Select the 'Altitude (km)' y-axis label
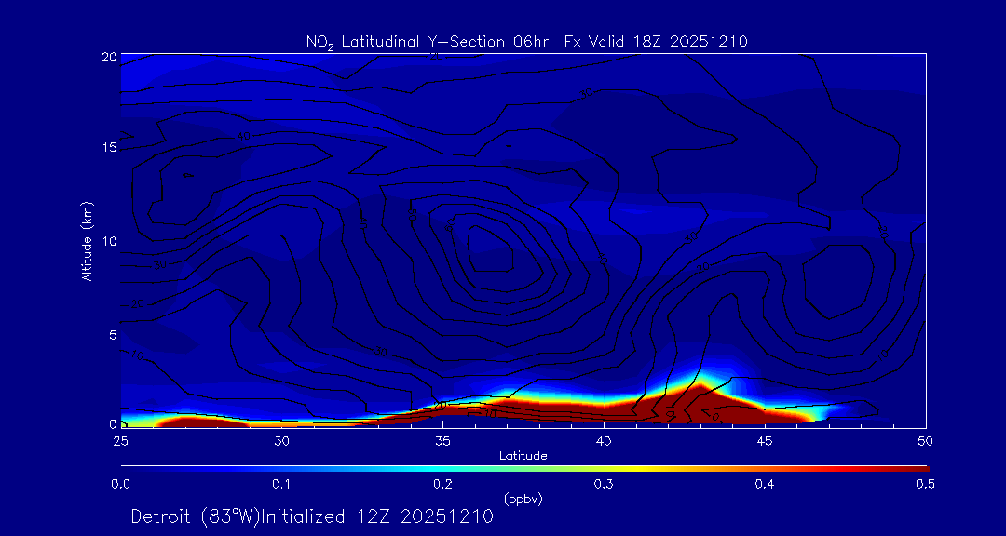The height and width of the screenshot is (536, 1006). click(87, 240)
